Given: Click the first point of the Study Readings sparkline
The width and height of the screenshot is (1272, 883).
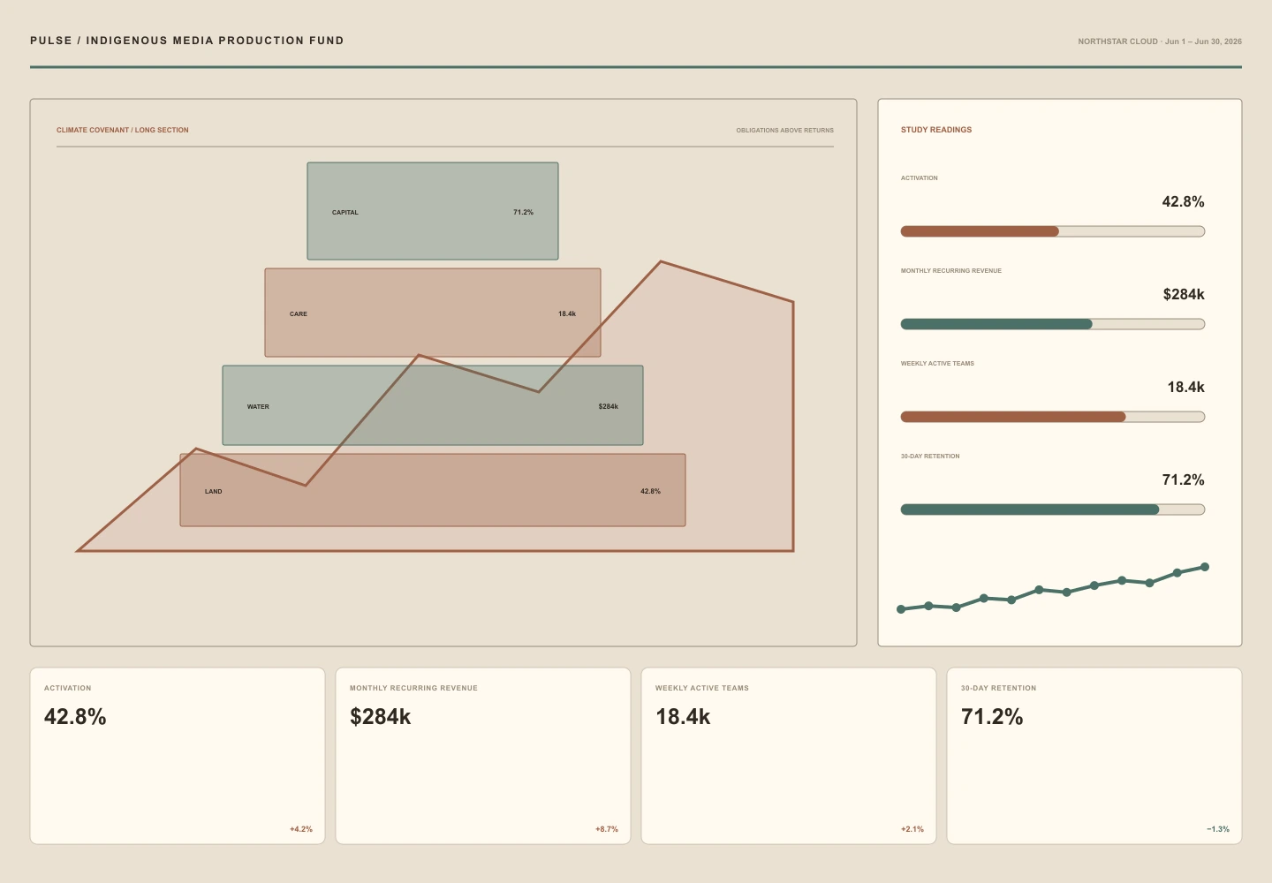Looking at the screenshot, I should [901, 609].
